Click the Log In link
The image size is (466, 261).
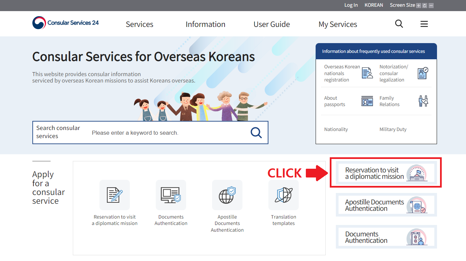tap(351, 5)
